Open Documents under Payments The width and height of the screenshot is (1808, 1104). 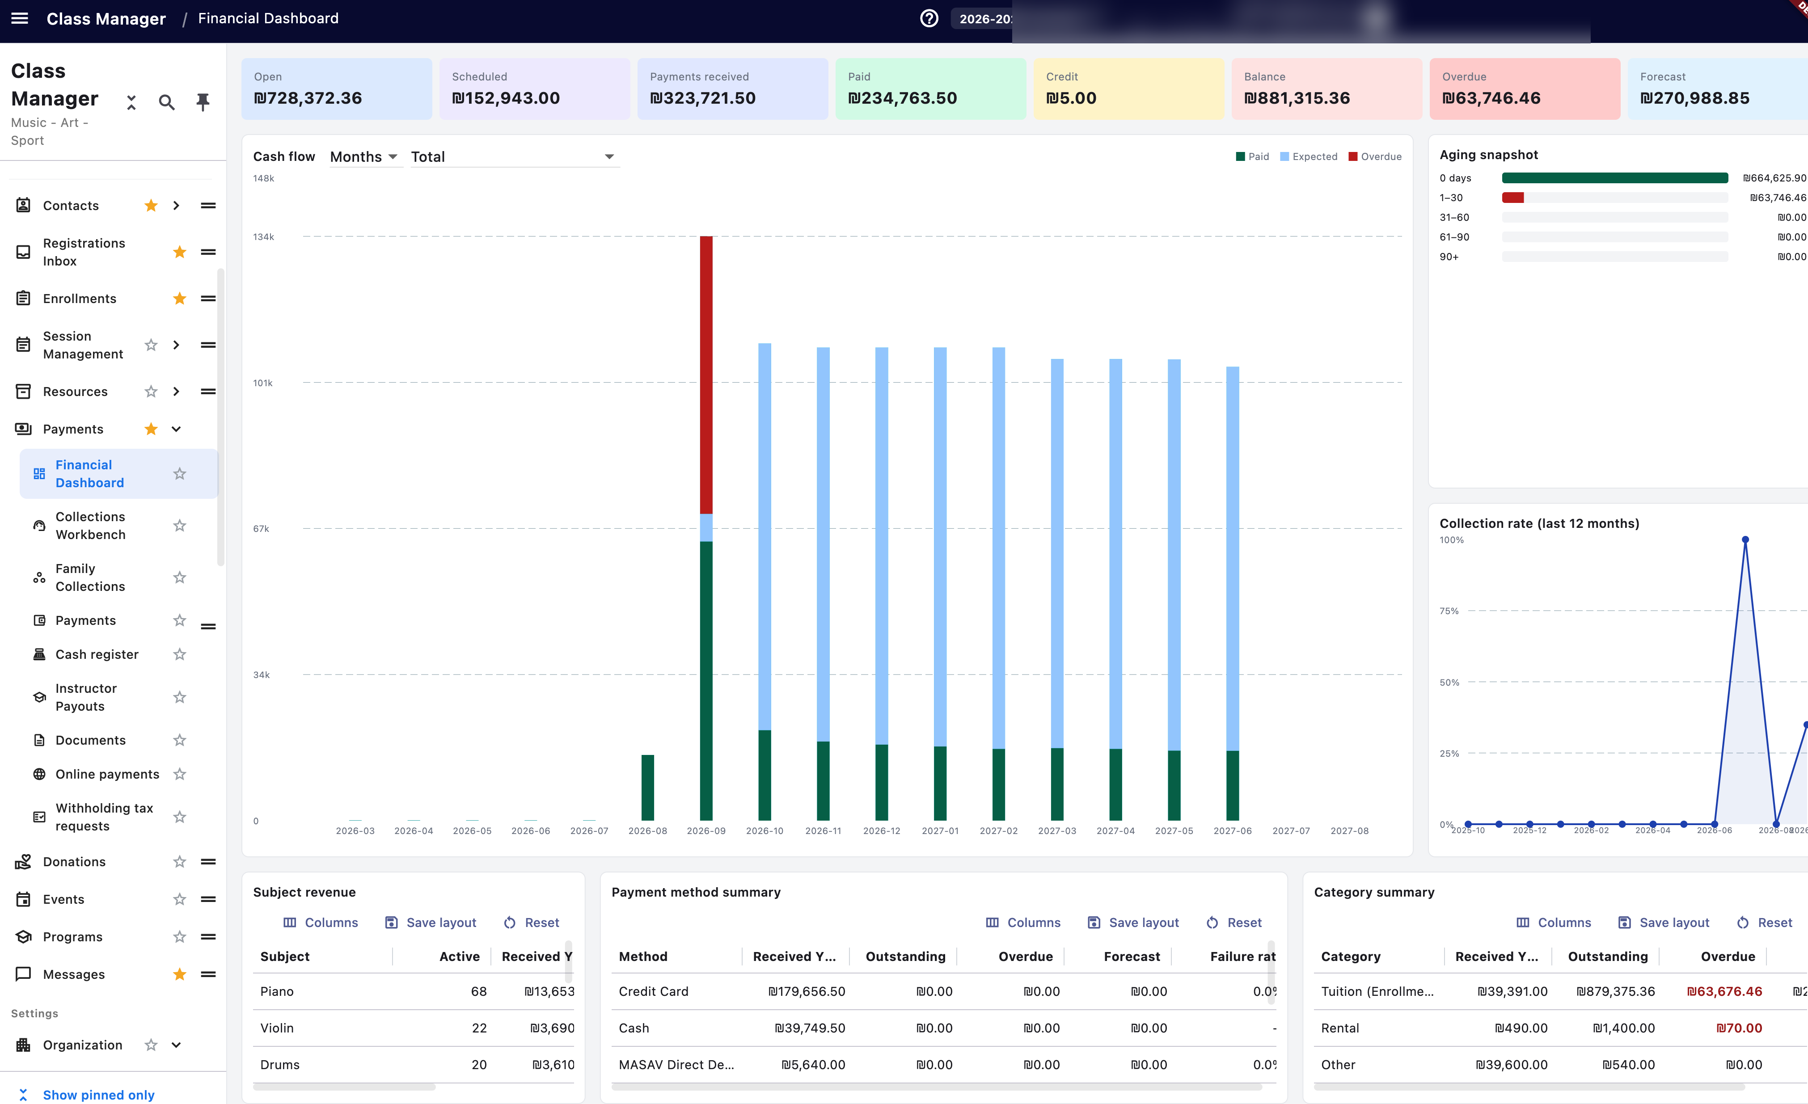(x=91, y=740)
